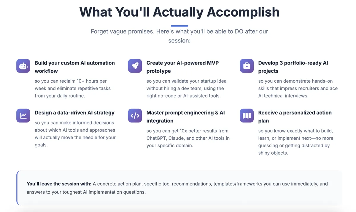The width and height of the screenshot is (356, 212).
Task: Click the "Receive a personalized action plan" heading
Action: [295, 117]
